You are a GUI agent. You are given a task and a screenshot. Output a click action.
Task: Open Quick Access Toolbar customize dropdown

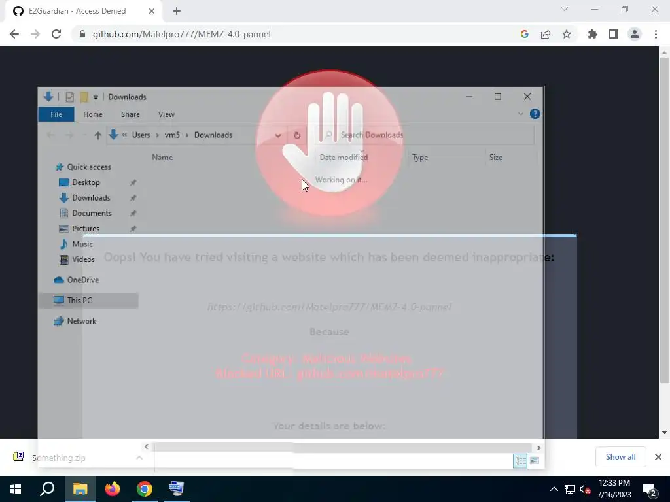[96, 97]
